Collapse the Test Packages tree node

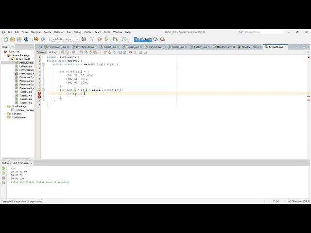pyautogui.click(x=5, y=106)
